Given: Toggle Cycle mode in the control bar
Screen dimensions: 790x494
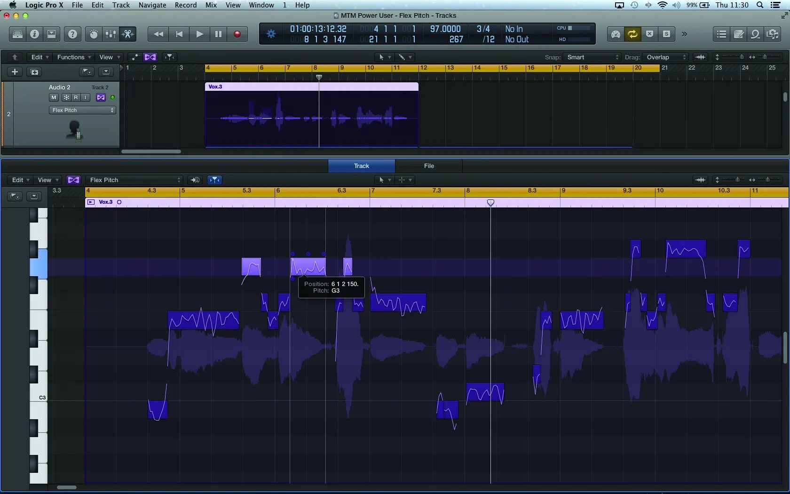Looking at the screenshot, I should (x=632, y=34).
